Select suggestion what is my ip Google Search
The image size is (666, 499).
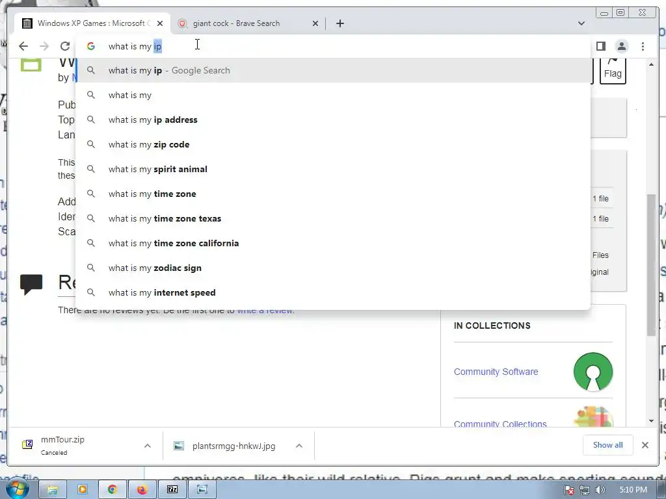point(333,70)
